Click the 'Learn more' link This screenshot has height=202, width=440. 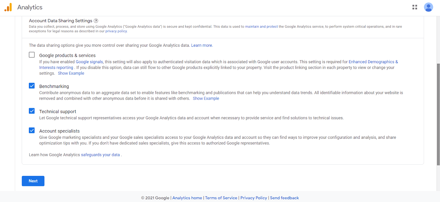click(x=202, y=45)
